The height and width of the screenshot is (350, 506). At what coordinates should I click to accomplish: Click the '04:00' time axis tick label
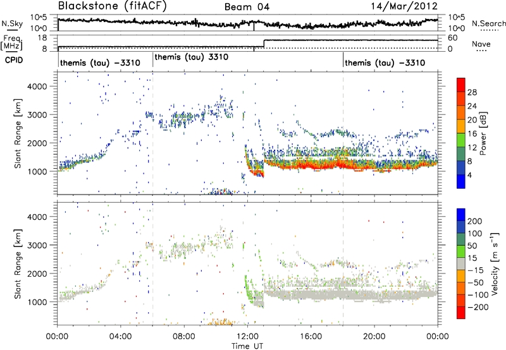120,337
